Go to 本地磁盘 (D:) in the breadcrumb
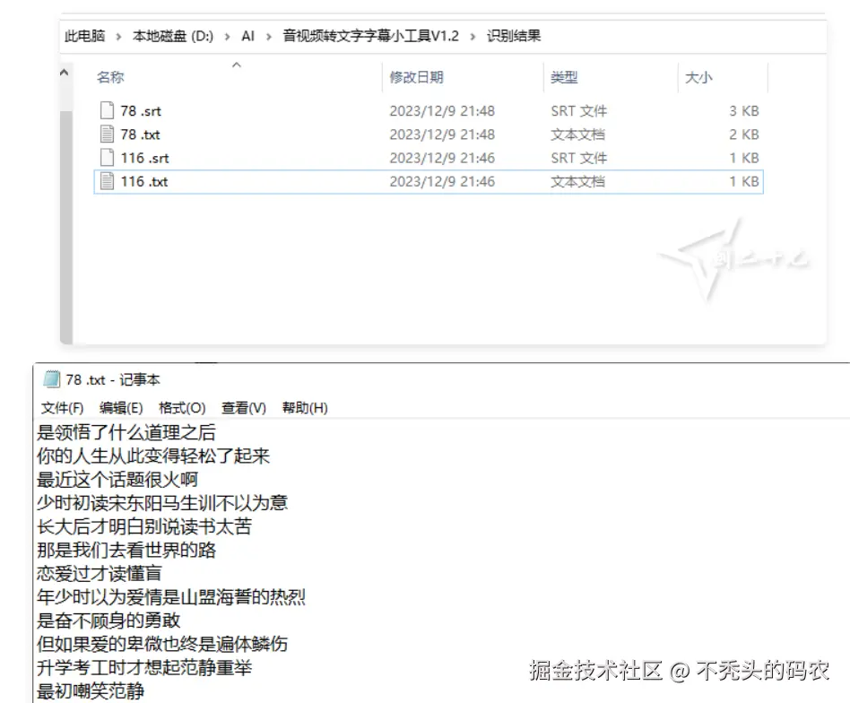This screenshot has width=850, height=703. click(173, 36)
